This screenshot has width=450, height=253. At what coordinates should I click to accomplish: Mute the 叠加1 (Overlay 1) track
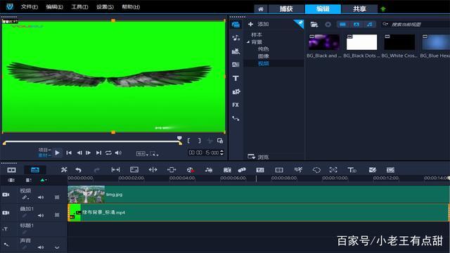tap(41, 216)
